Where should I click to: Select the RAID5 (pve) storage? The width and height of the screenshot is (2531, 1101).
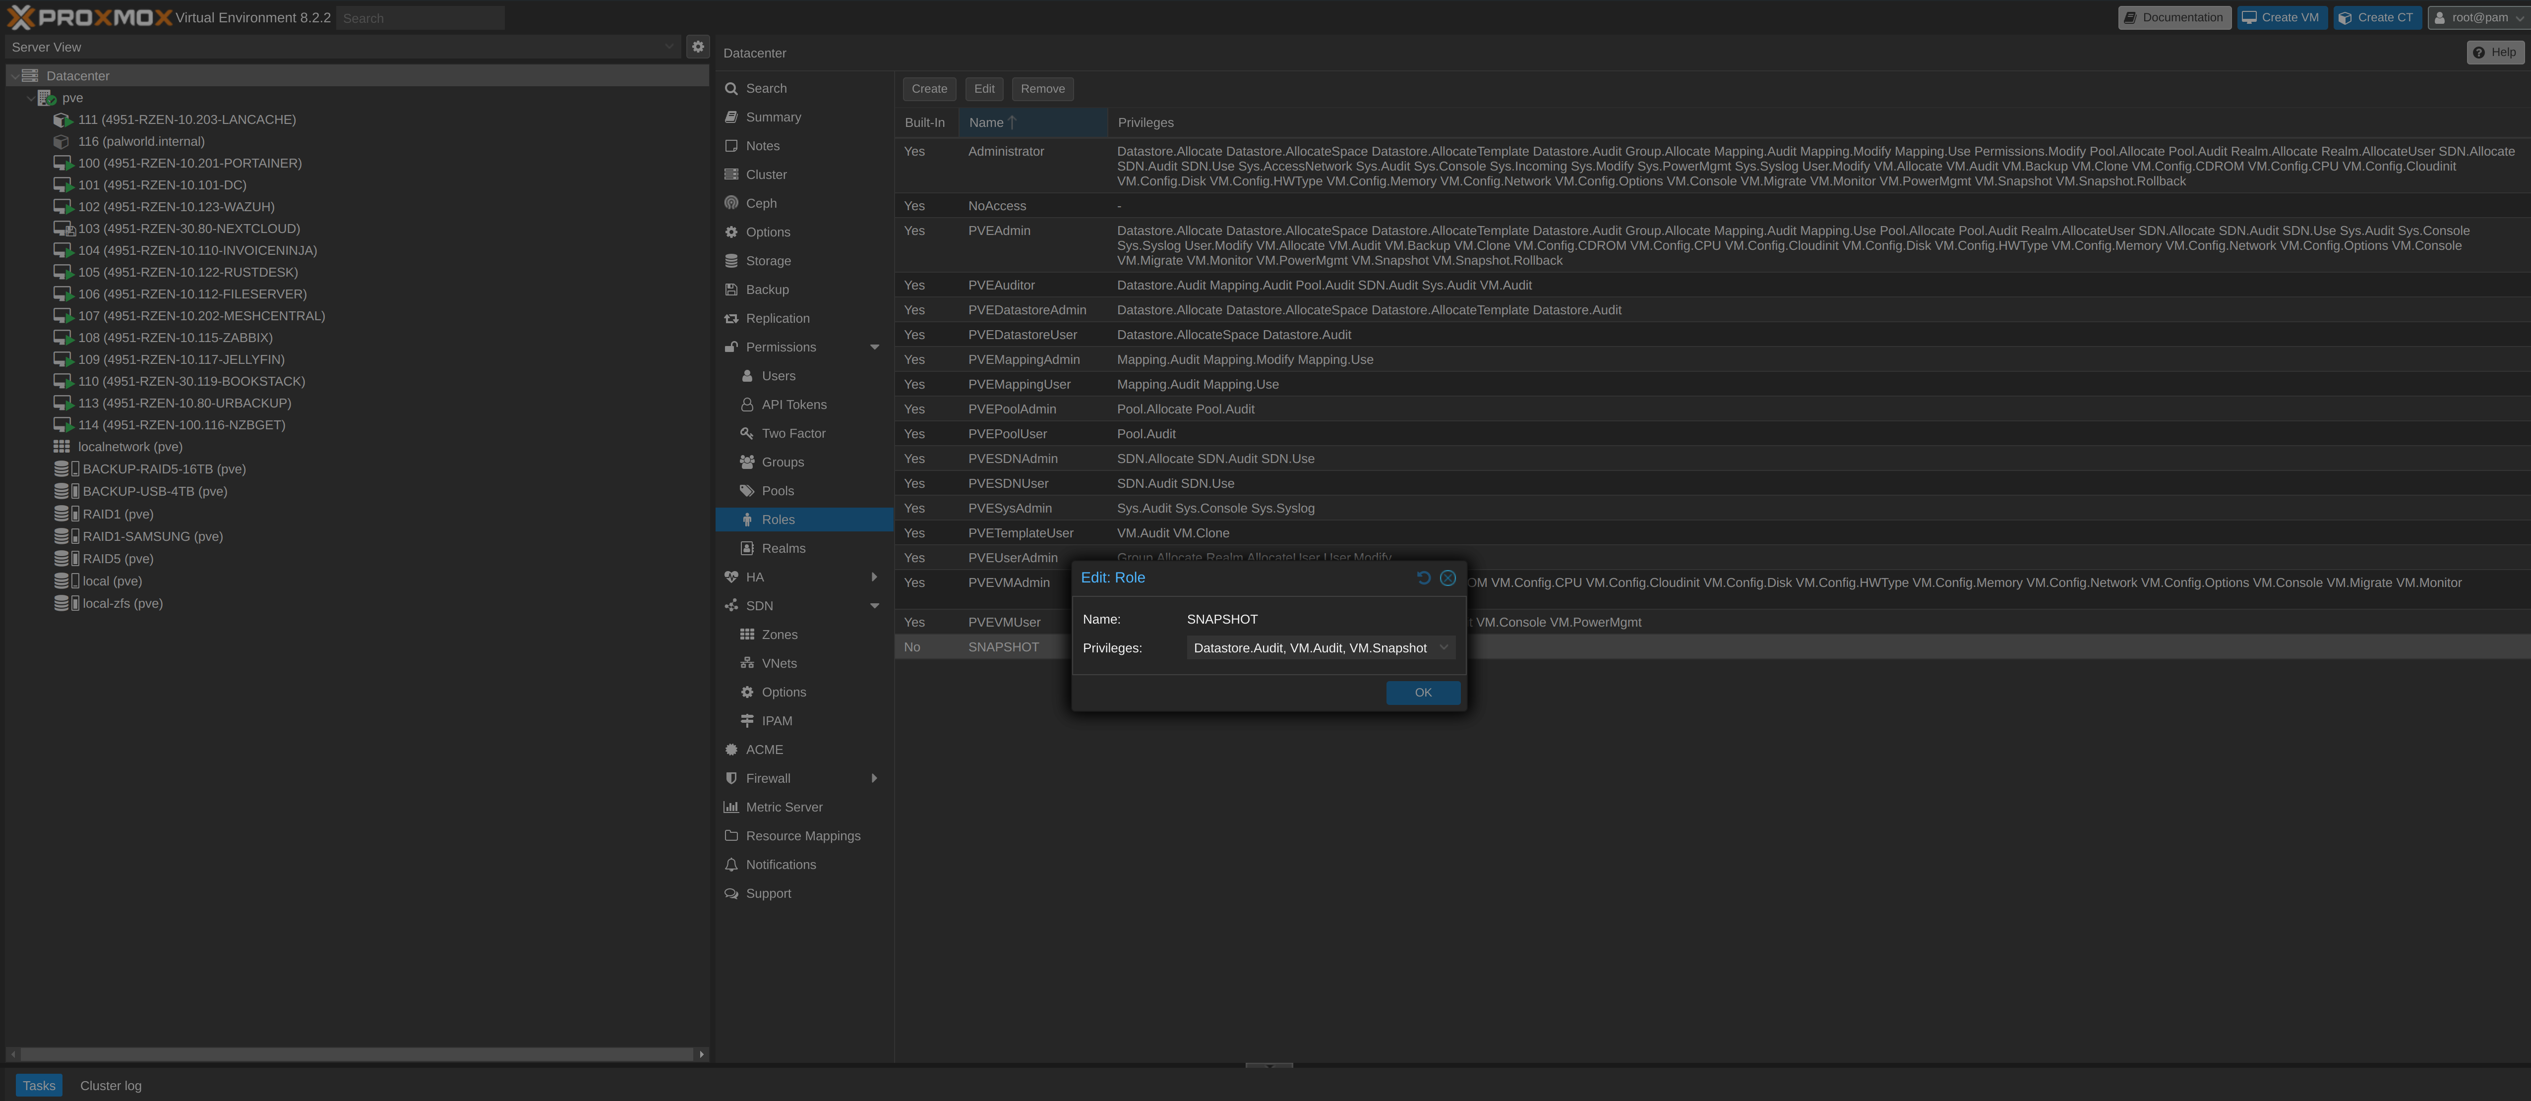(x=117, y=559)
